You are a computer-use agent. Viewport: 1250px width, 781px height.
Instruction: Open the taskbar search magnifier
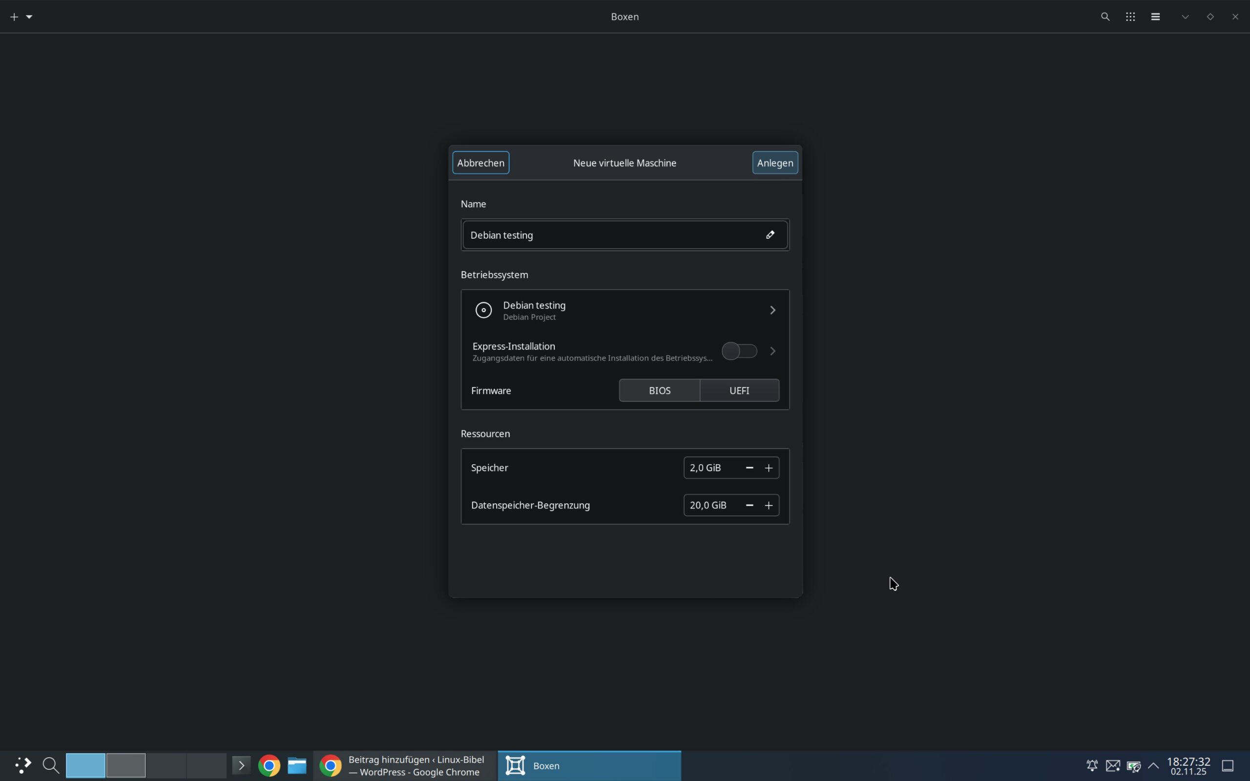coord(51,765)
